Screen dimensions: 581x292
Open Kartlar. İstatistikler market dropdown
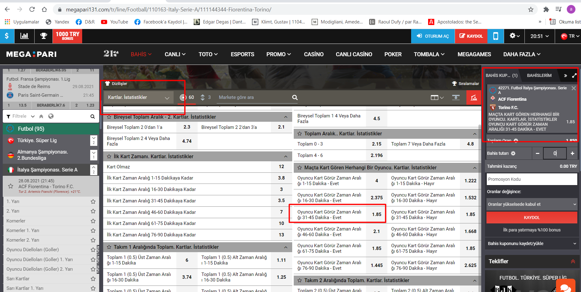(x=139, y=97)
